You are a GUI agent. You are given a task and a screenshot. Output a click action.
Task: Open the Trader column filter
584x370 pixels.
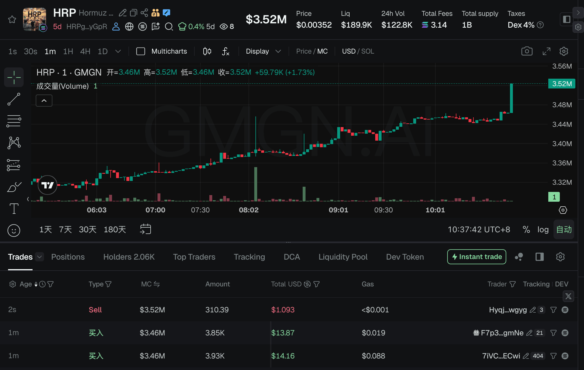513,284
